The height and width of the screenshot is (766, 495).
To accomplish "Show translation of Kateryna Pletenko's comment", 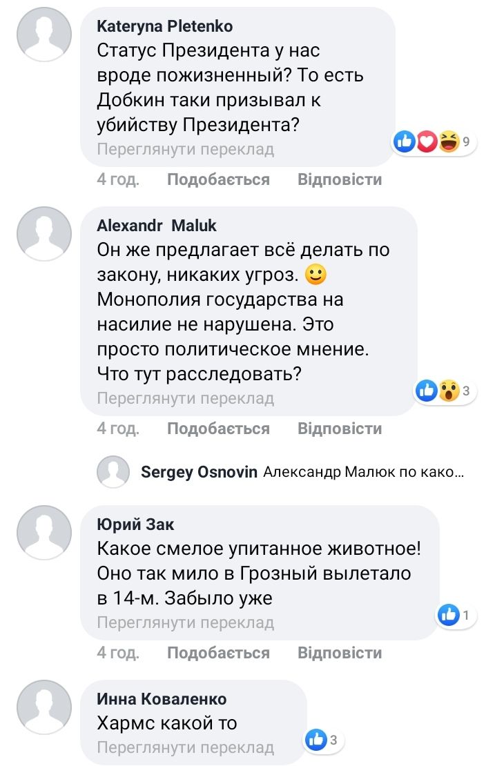I will [186, 149].
